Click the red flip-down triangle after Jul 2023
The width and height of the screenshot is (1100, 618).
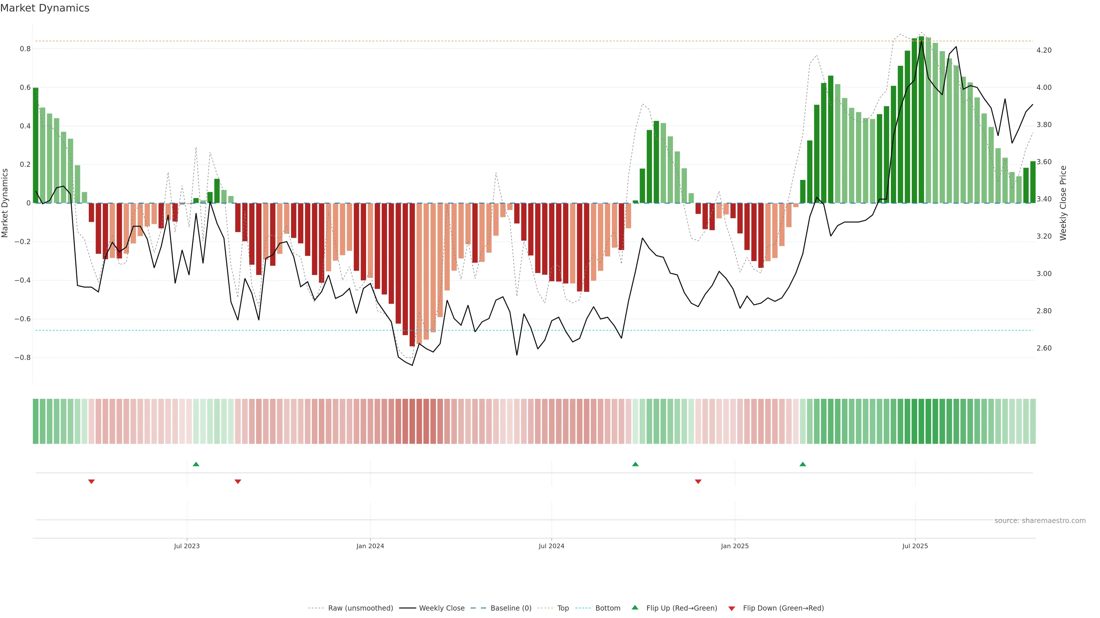pos(238,482)
